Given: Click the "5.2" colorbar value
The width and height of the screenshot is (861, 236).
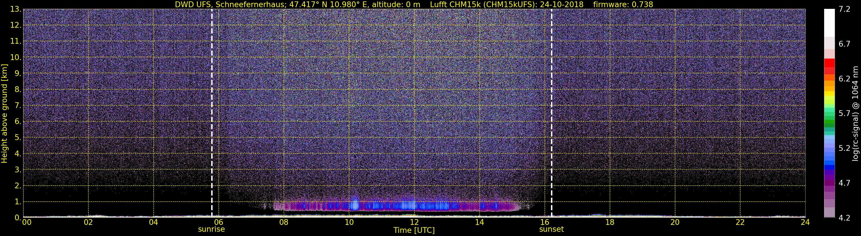Looking at the screenshot, I should pos(844,148).
